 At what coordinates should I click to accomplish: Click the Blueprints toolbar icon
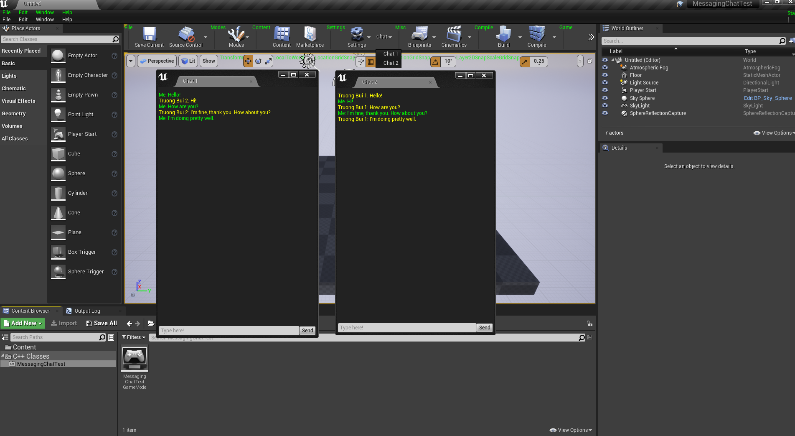pyautogui.click(x=419, y=34)
